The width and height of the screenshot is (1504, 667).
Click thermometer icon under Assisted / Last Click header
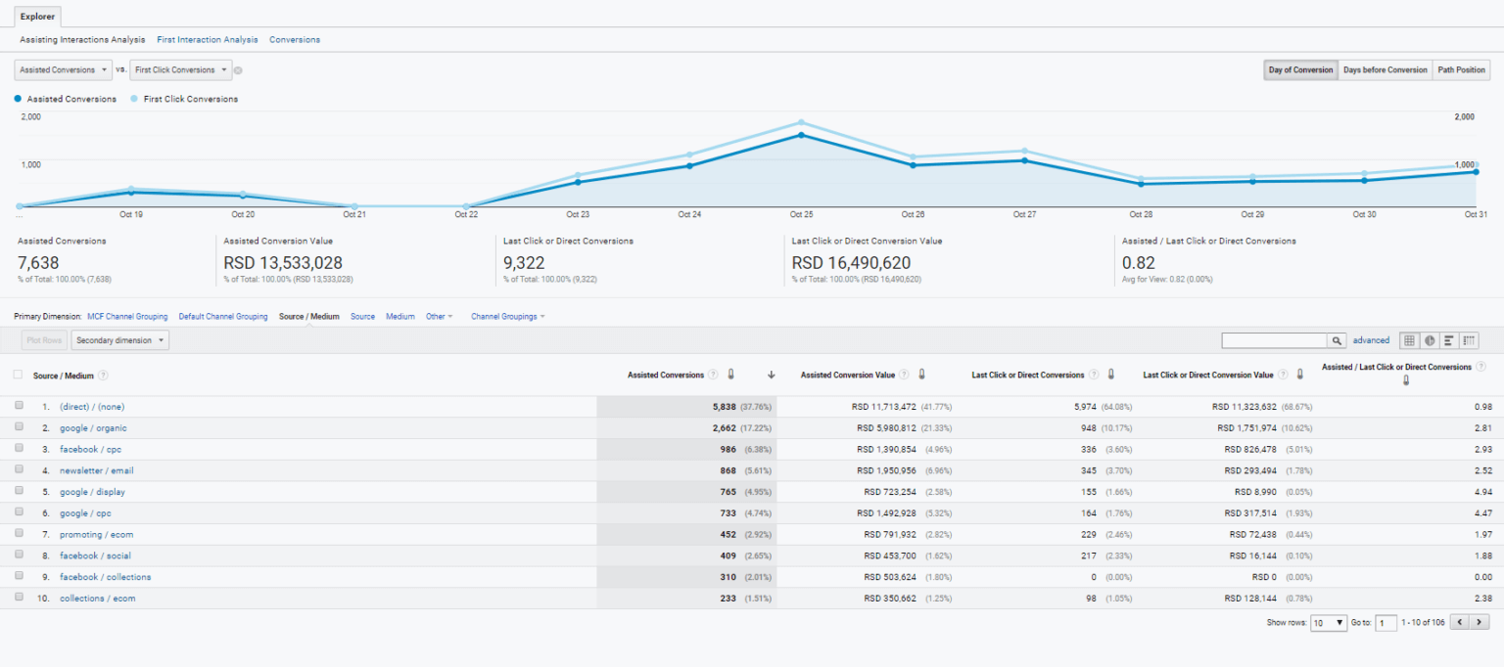point(1405,381)
